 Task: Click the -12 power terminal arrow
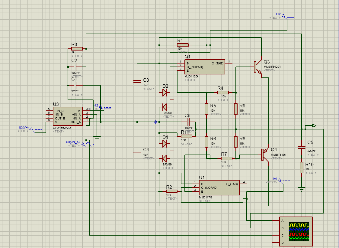pyautogui.click(x=102, y=108)
